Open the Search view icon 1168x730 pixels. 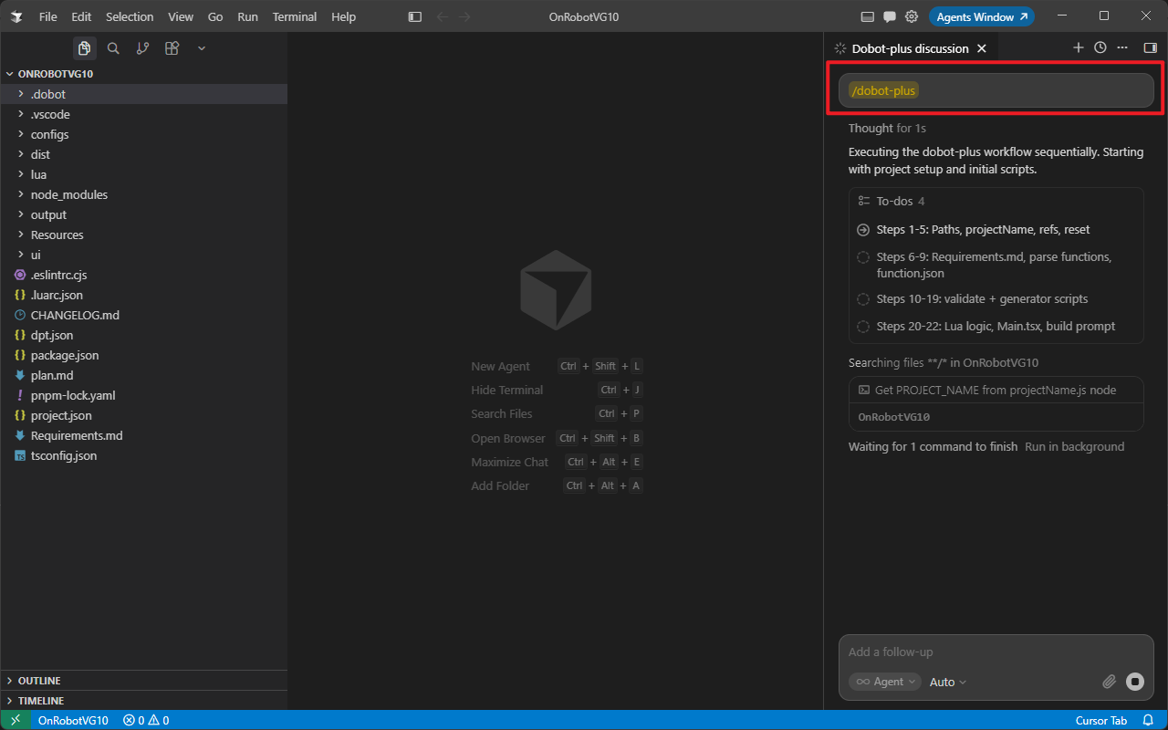point(113,48)
